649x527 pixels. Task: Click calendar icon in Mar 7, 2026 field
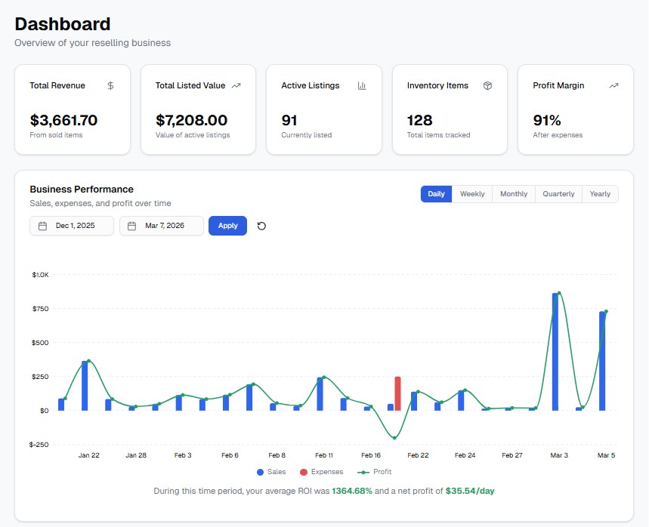click(132, 226)
